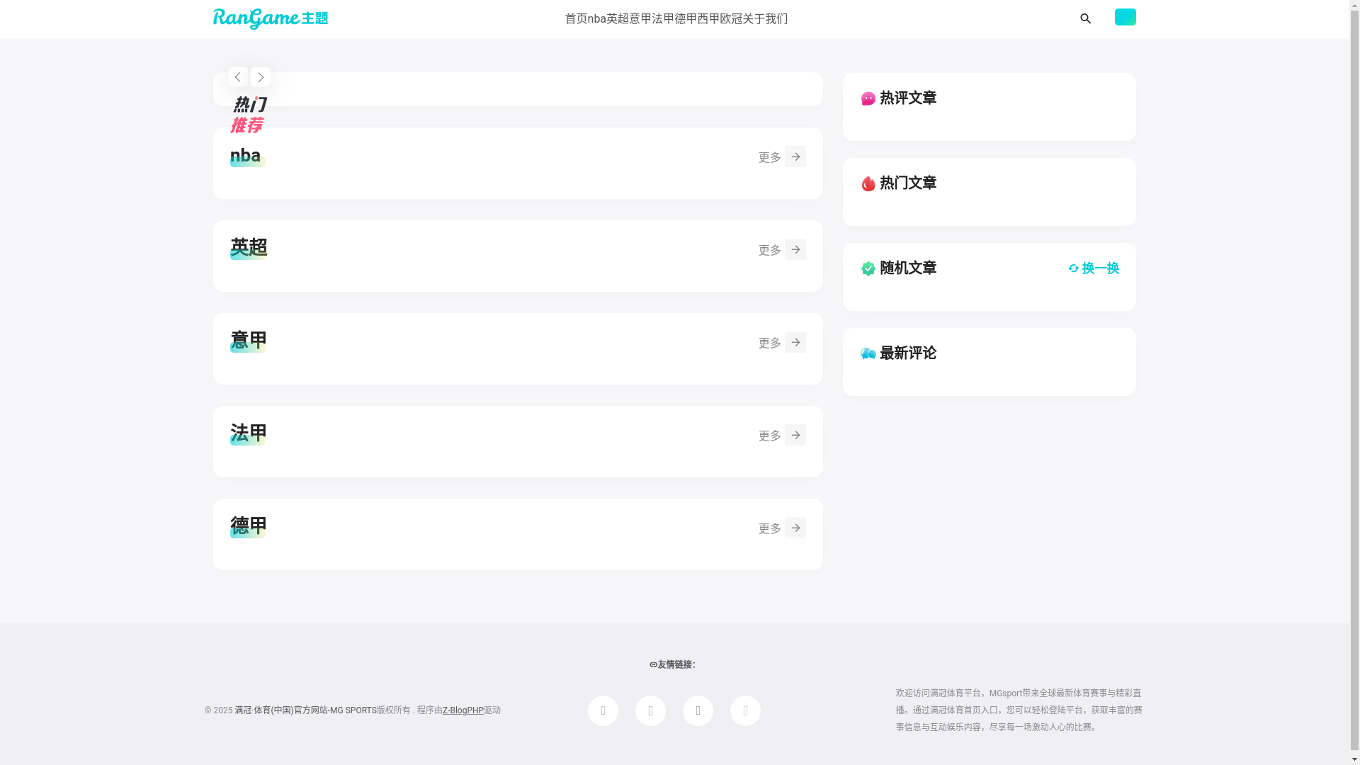The image size is (1360, 765).
Task: Open the Z-BlogPHP footer link
Action: click(463, 710)
